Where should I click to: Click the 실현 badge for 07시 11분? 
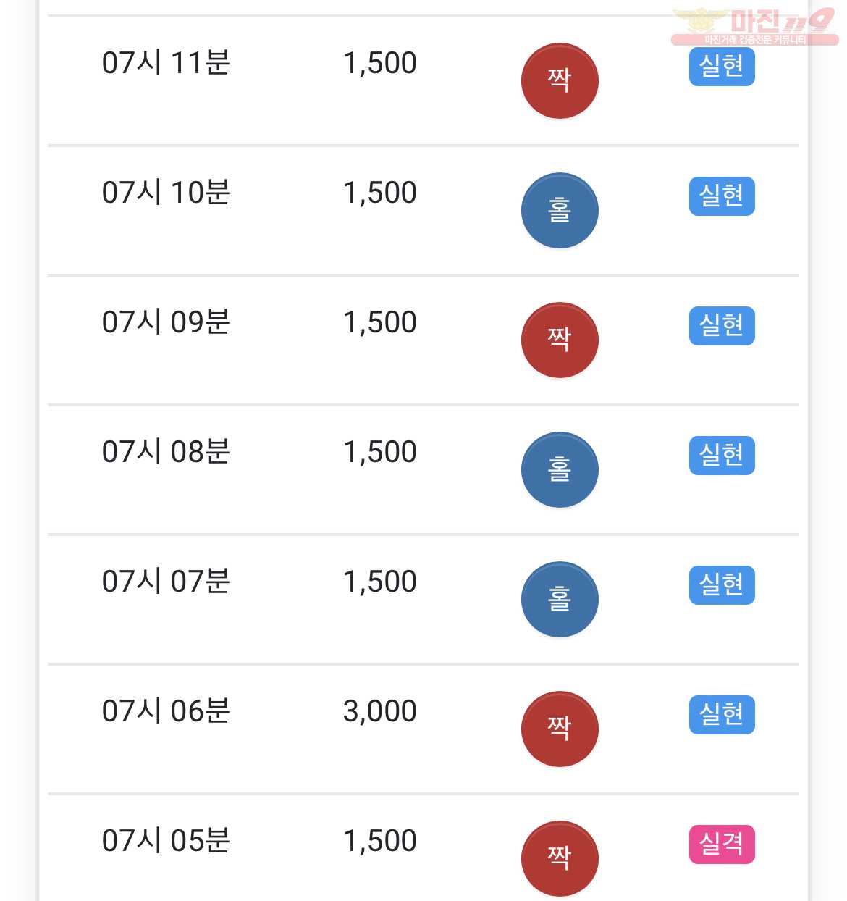point(722,67)
